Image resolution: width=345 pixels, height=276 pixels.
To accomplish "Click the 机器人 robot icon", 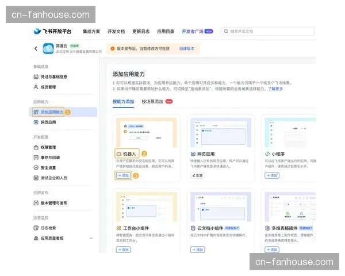I will [x=119, y=154].
